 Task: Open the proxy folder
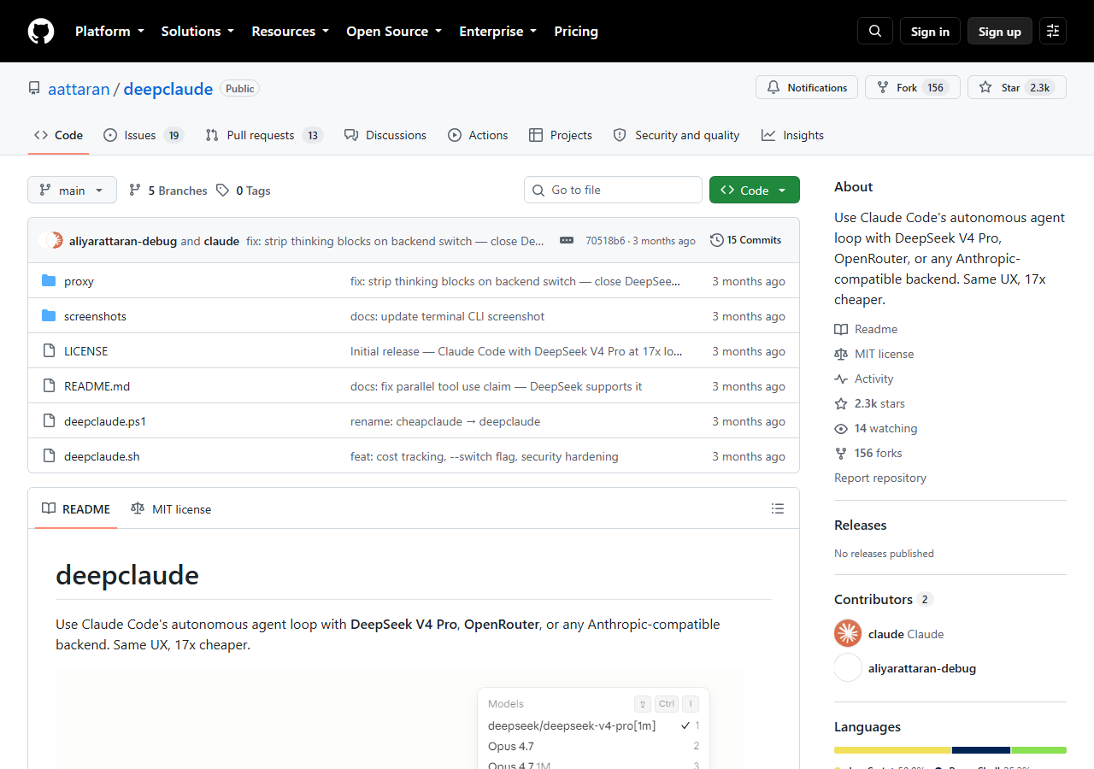(79, 281)
